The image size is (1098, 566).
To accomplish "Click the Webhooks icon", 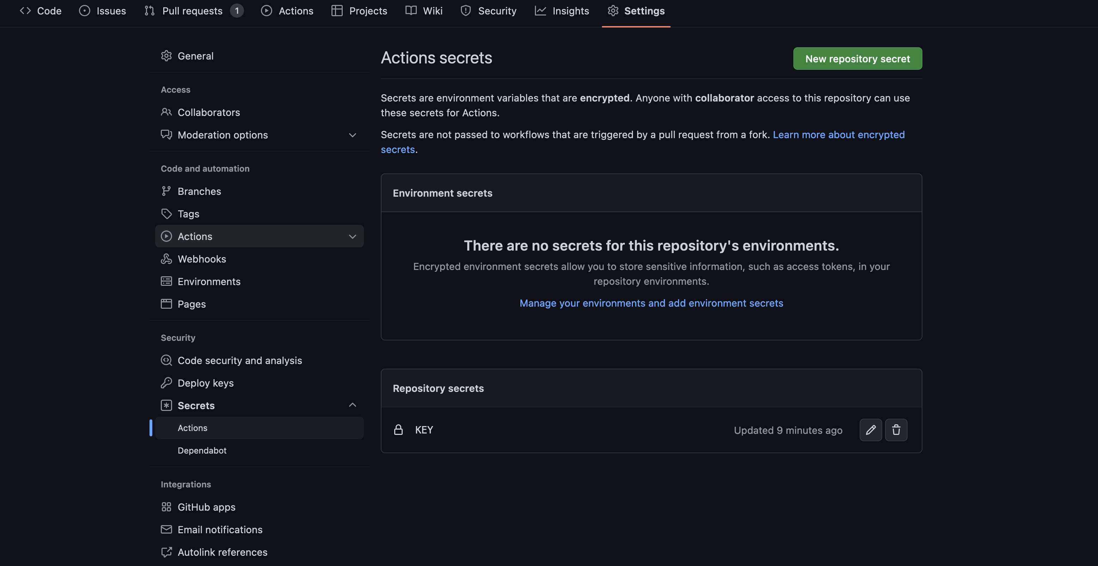I will (166, 259).
